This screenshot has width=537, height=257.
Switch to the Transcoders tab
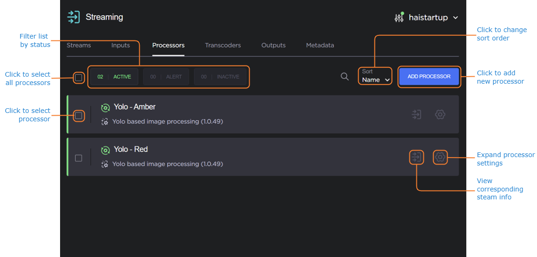point(223,46)
